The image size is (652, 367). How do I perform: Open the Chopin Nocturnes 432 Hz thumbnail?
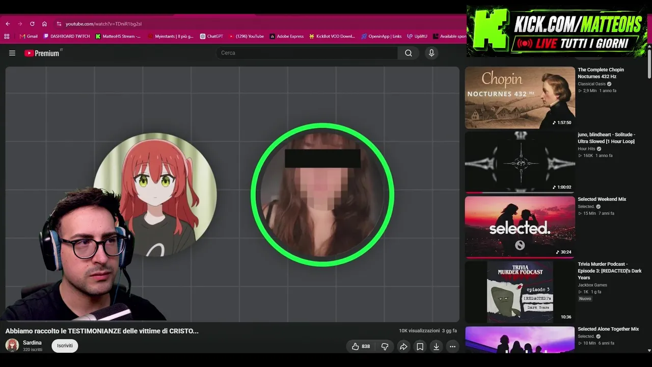click(x=520, y=97)
